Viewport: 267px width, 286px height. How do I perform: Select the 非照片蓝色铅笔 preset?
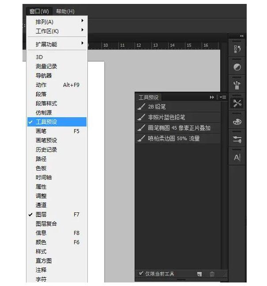[178, 117]
